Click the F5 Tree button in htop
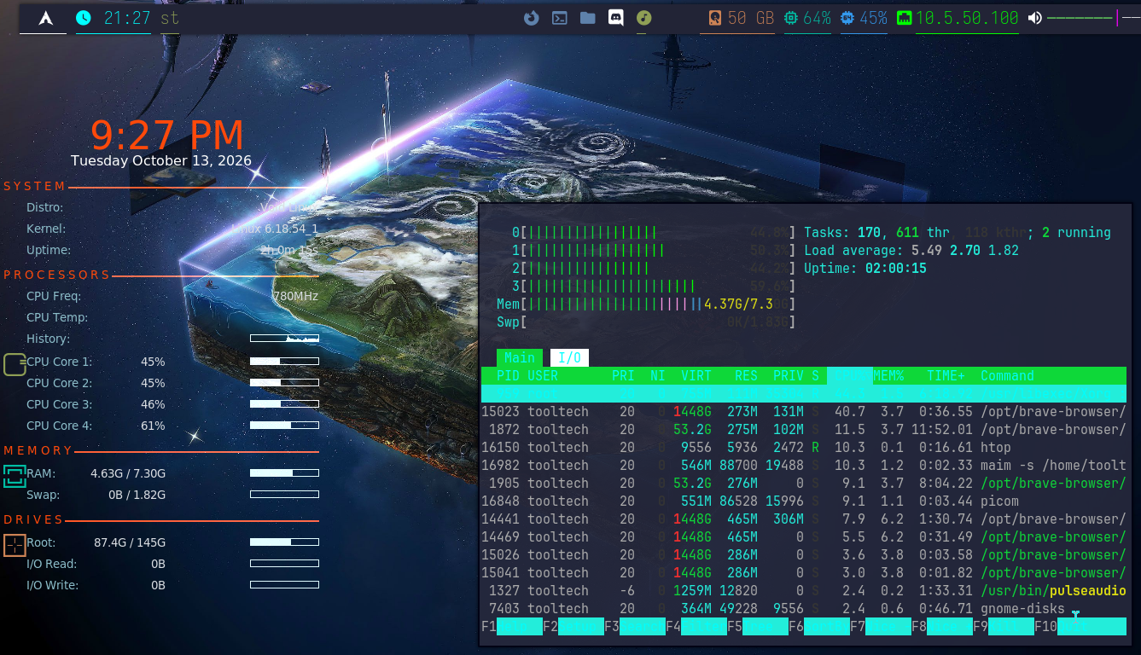The image size is (1141, 655). pos(758,627)
